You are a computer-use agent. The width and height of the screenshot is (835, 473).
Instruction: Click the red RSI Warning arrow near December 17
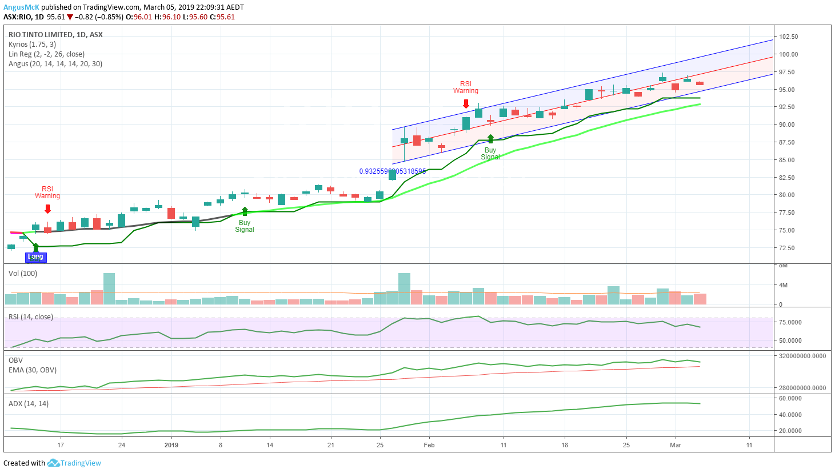point(47,209)
